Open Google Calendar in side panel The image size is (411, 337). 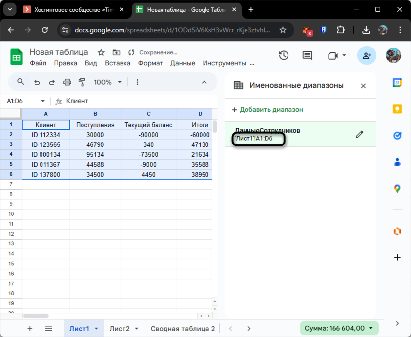pyautogui.click(x=397, y=83)
